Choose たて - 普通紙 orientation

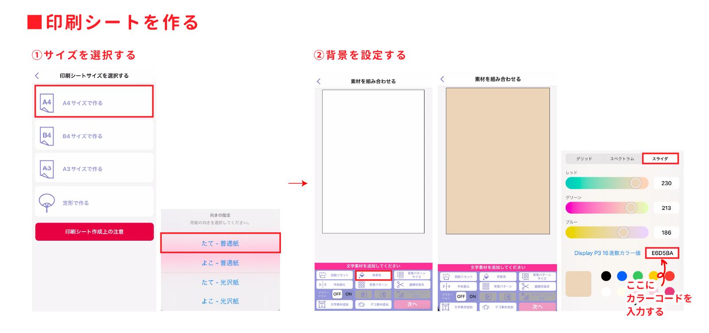point(220,243)
